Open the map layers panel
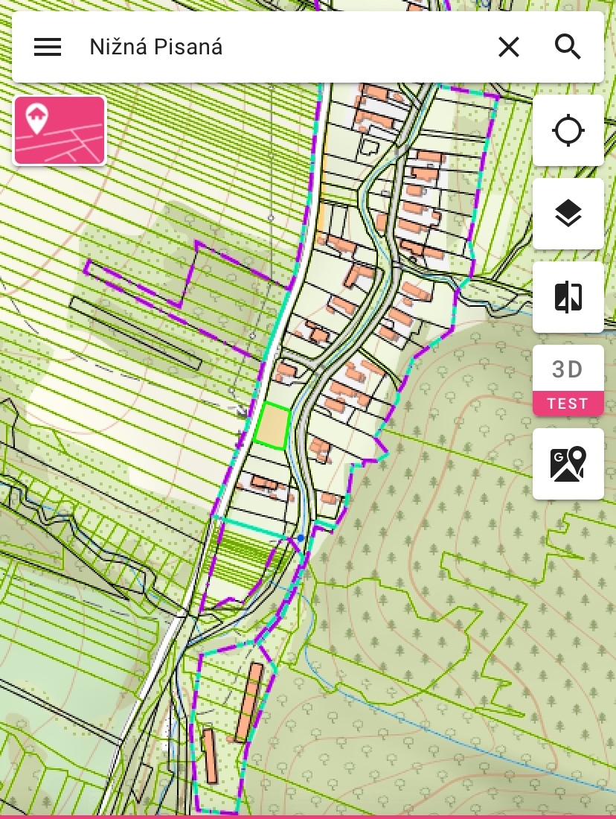The image size is (616, 819). 568,214
